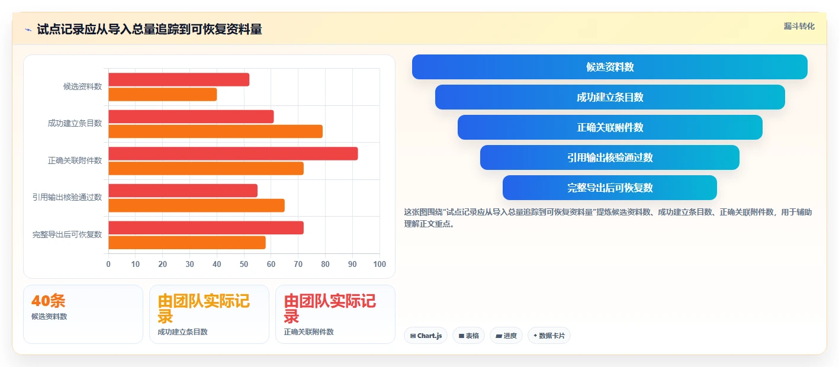Click the x-axis tick label 20

pos(163,264)
